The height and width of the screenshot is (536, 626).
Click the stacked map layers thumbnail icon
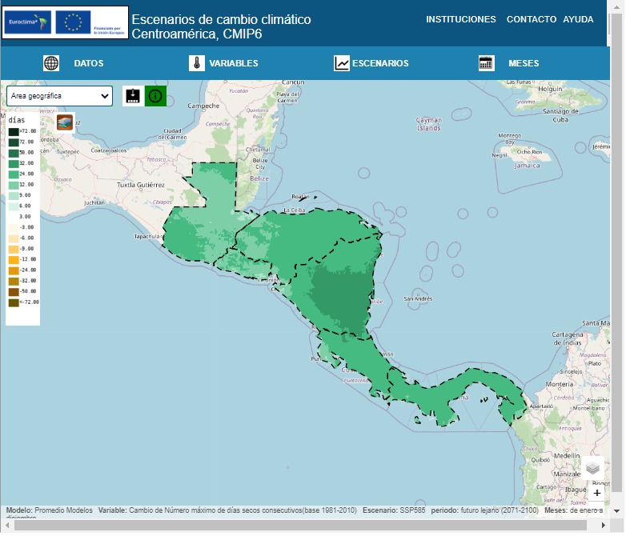65,122
